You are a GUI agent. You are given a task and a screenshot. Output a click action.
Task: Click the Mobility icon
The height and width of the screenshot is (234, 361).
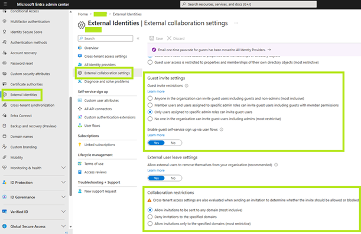(x=4, y=157)
